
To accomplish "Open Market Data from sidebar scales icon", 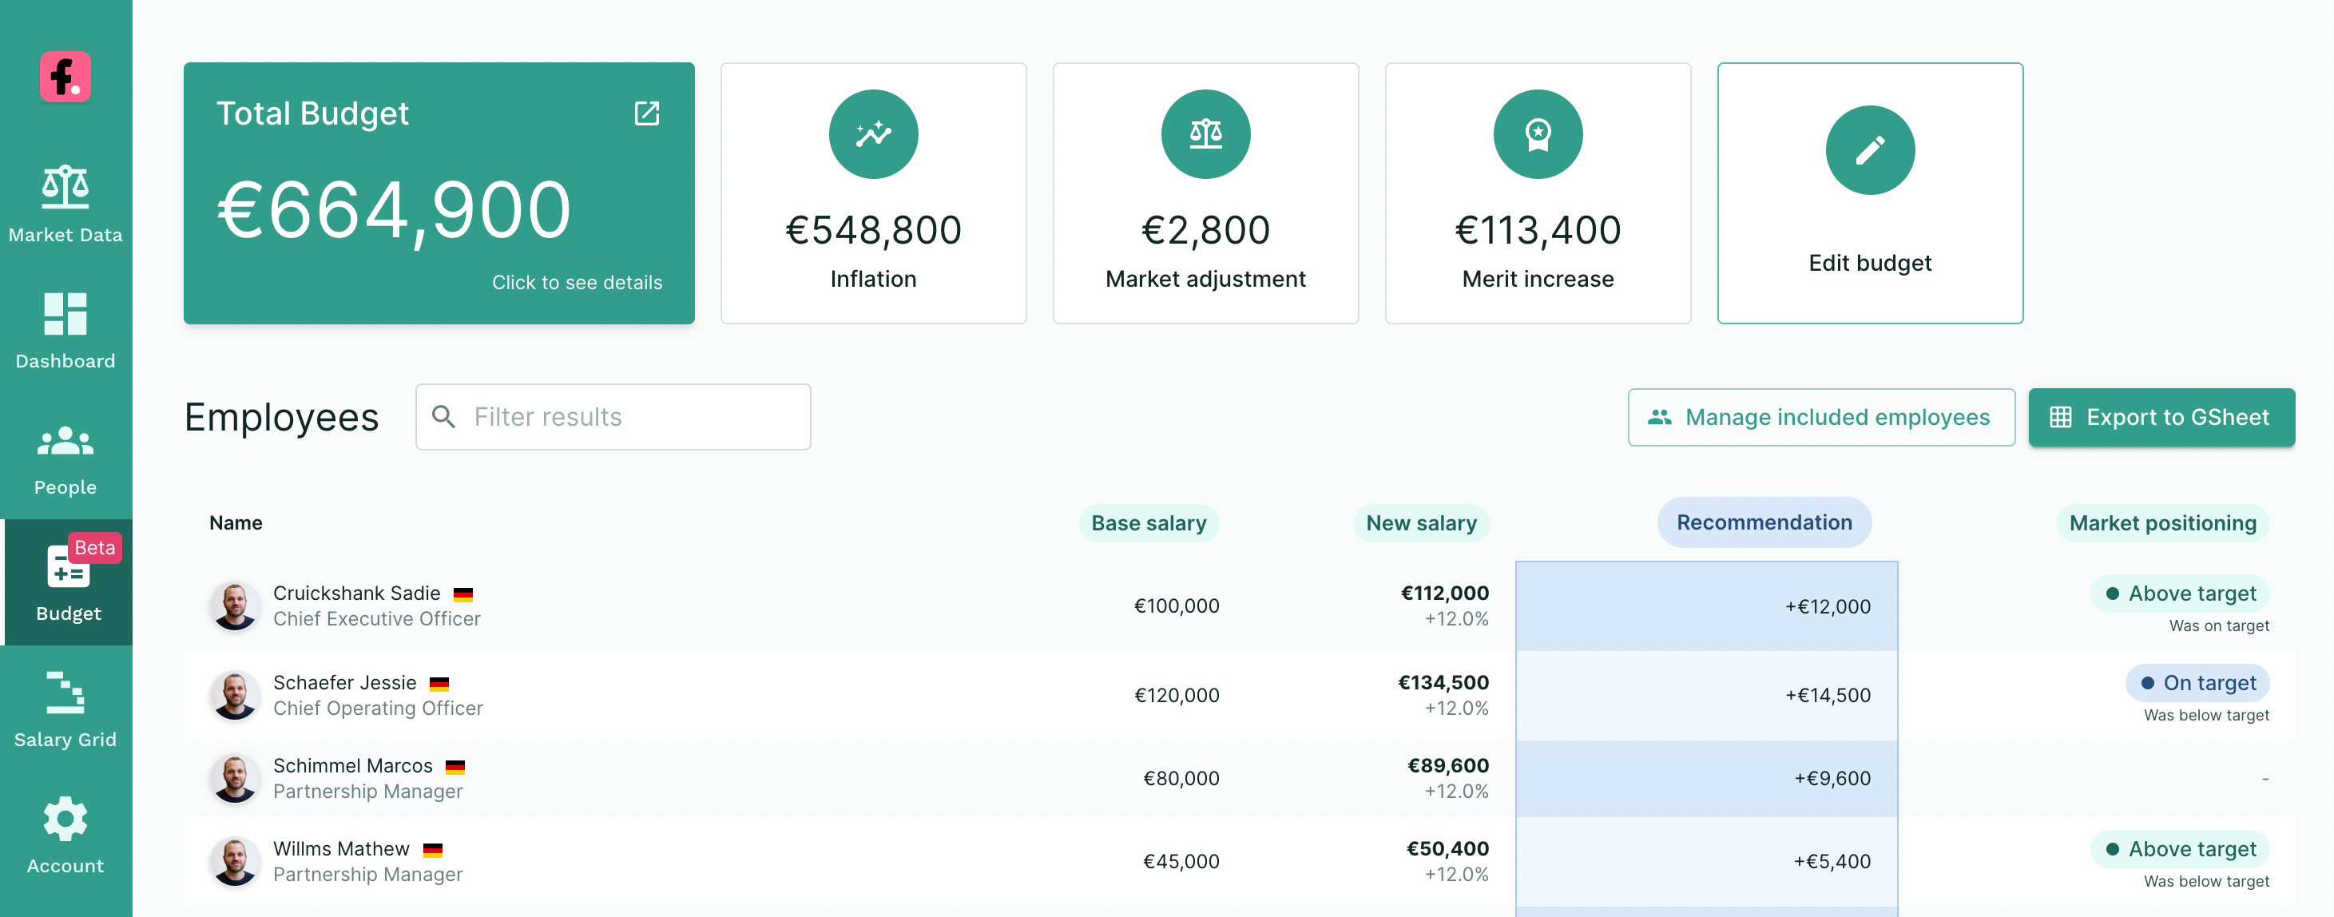I will [x=65, y=204].
